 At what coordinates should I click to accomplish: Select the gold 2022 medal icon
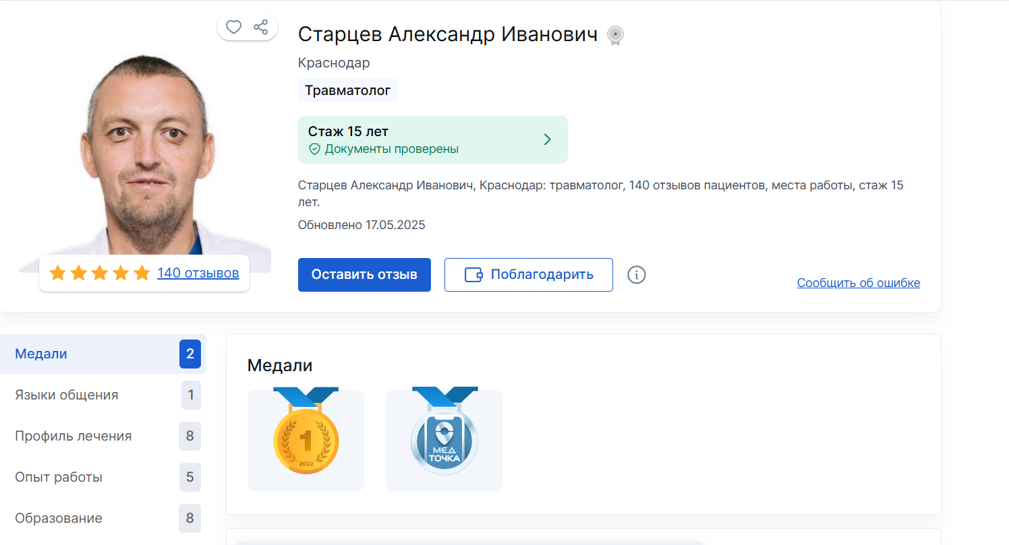click(x=306, y=440)
